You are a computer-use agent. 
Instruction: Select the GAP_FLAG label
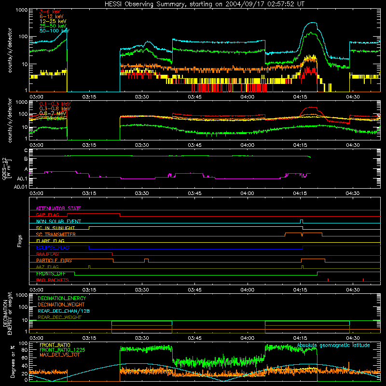point(47,215)
